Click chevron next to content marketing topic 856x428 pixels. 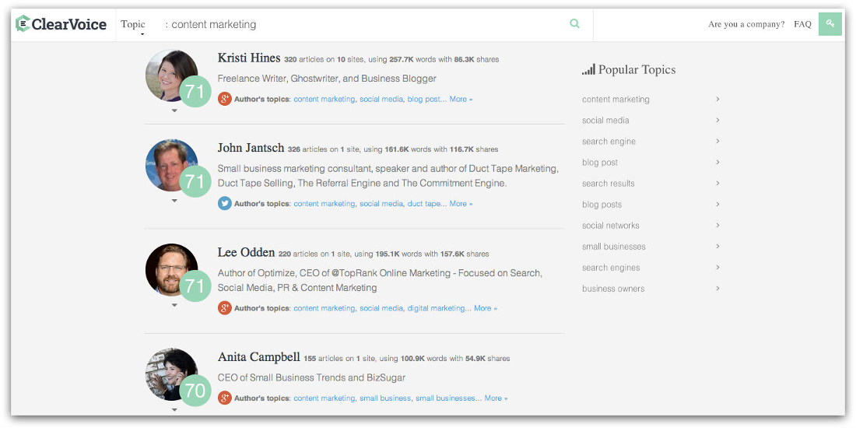(718, 99)
